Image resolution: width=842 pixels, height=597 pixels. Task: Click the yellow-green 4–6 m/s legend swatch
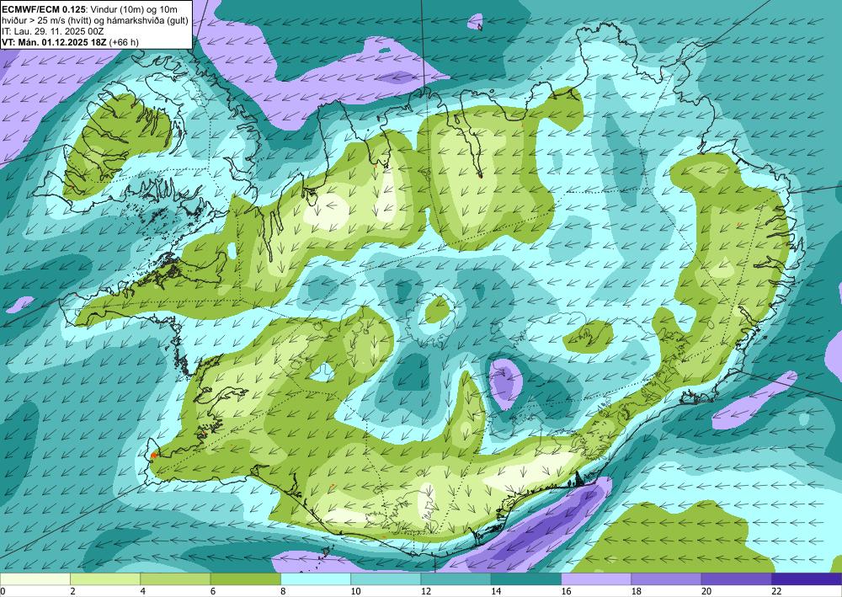pos(175,579)
